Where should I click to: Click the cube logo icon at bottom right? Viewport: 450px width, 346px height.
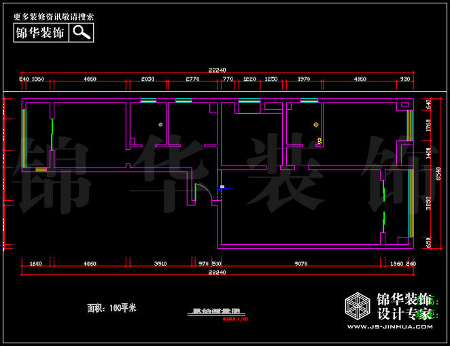357,308
